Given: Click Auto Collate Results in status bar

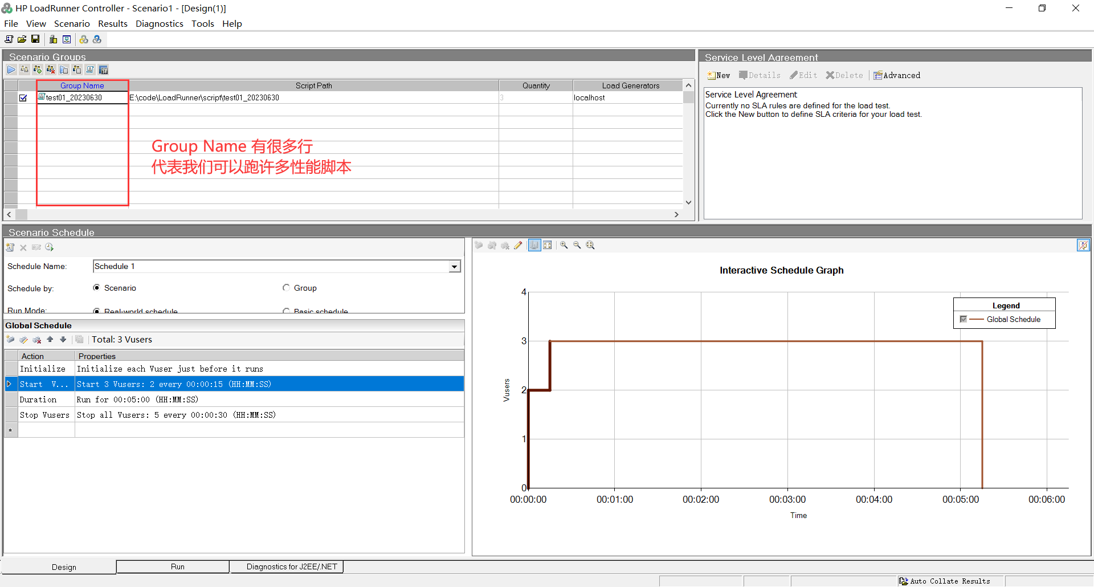Looking at the screenshot, I should [x=945, y=581].
